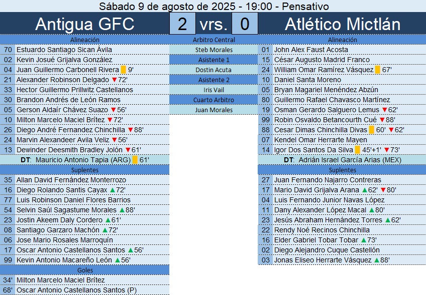Viewport: 426px width, 295px height.
Task: Click the yellow card next to Igor Dos Santos Da Silva
Action: click(357, 150)
